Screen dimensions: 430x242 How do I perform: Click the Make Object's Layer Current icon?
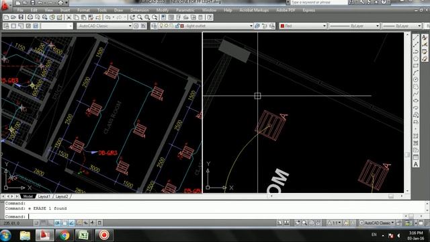(257, 26)
